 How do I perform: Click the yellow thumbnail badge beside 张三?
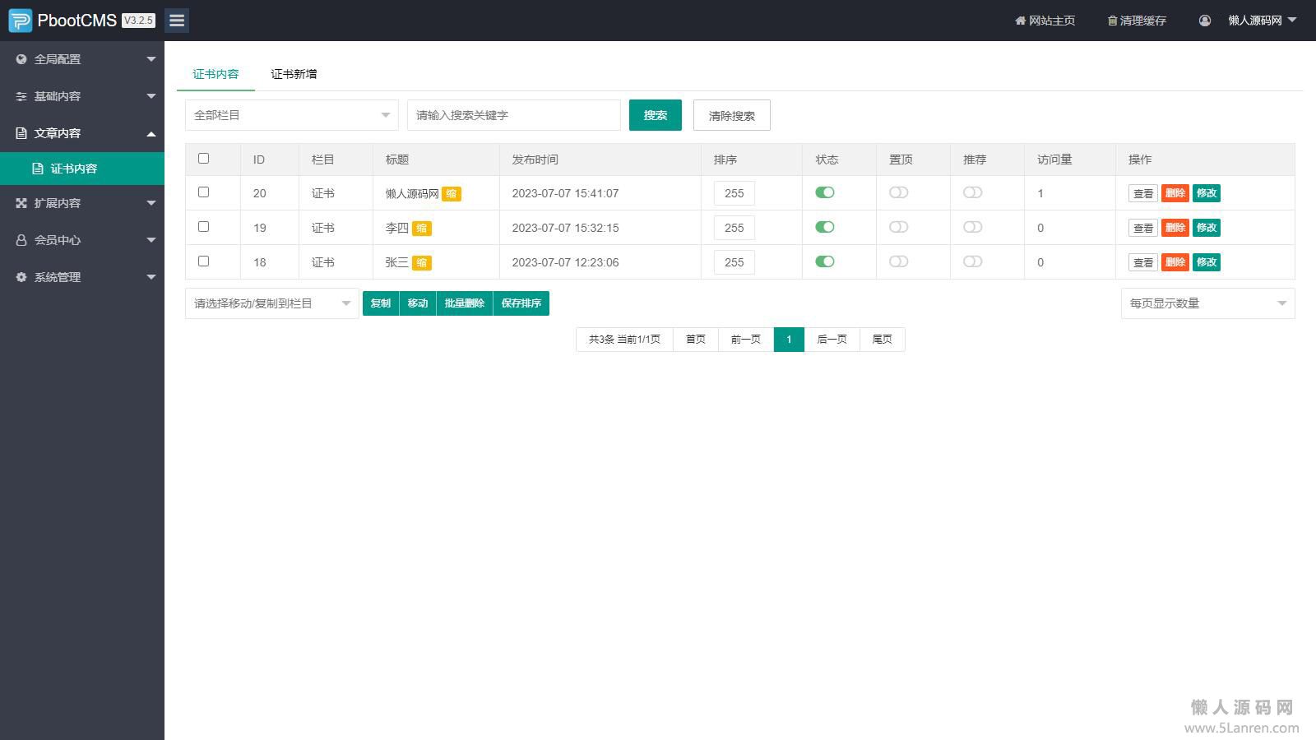click(x=421, y=263)
